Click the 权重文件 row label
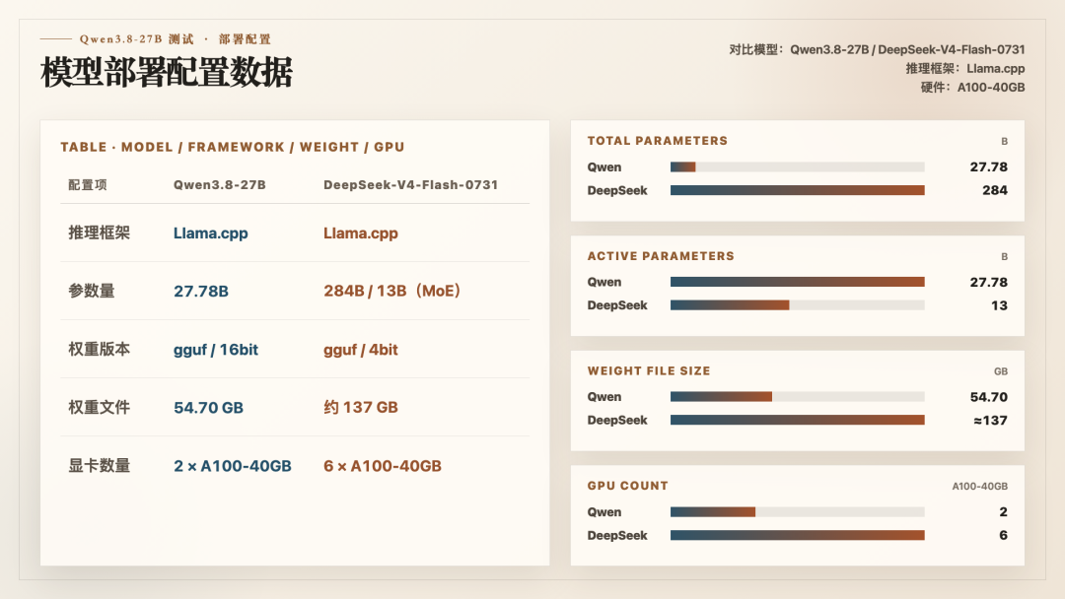Image resolution: width=1065 pixels, height=599 pixels. 100,408
